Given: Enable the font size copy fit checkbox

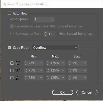Looking at the screenshot, I should [x=12, y=63].
